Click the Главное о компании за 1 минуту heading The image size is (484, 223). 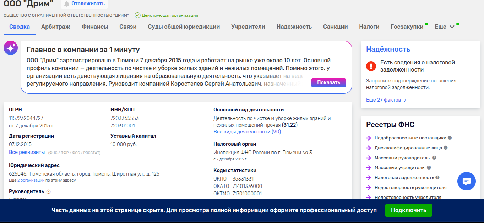coord(83,50)
